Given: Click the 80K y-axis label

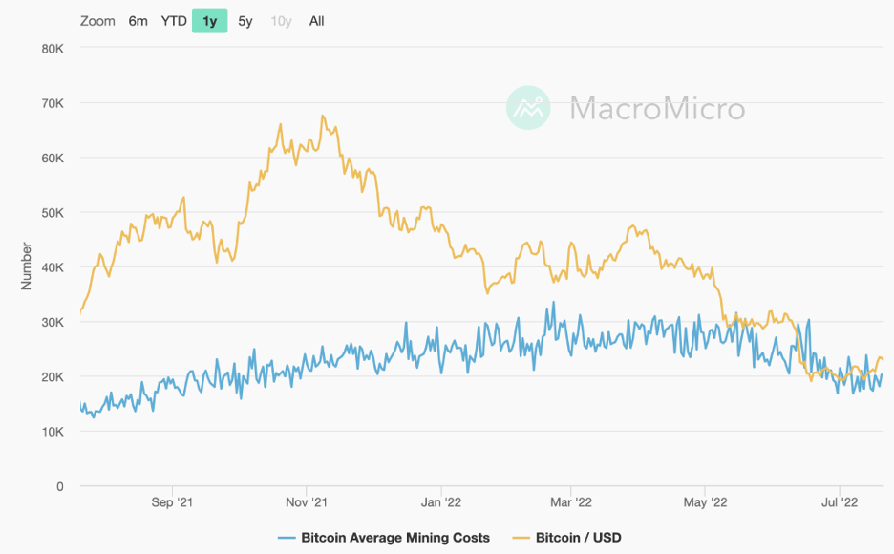Looking at the screenshot, I should (x=53, y=49).
